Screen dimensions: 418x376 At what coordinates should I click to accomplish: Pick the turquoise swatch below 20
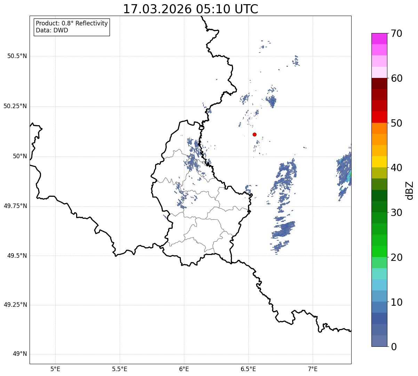(379, 274)
